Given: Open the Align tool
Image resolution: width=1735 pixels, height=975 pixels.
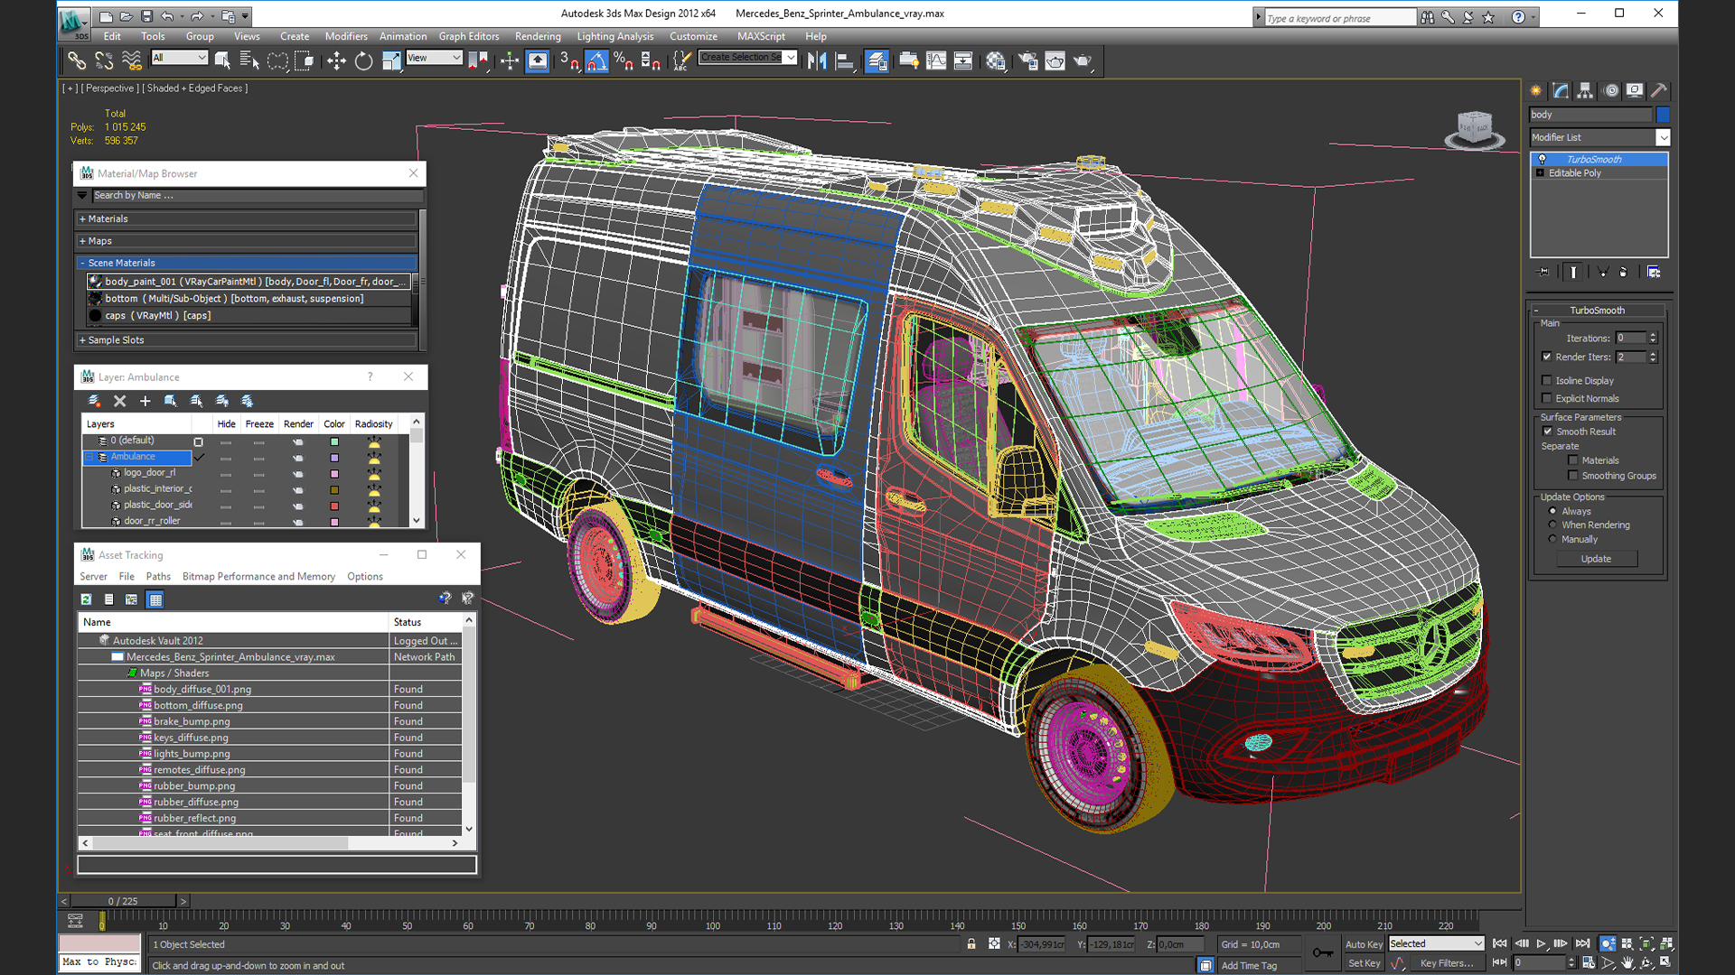Looking at the screenshot, I should [845, 60].
